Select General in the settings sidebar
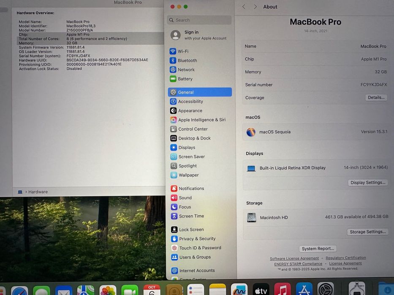This screenshot has width=394, height=295. point(200,92)
